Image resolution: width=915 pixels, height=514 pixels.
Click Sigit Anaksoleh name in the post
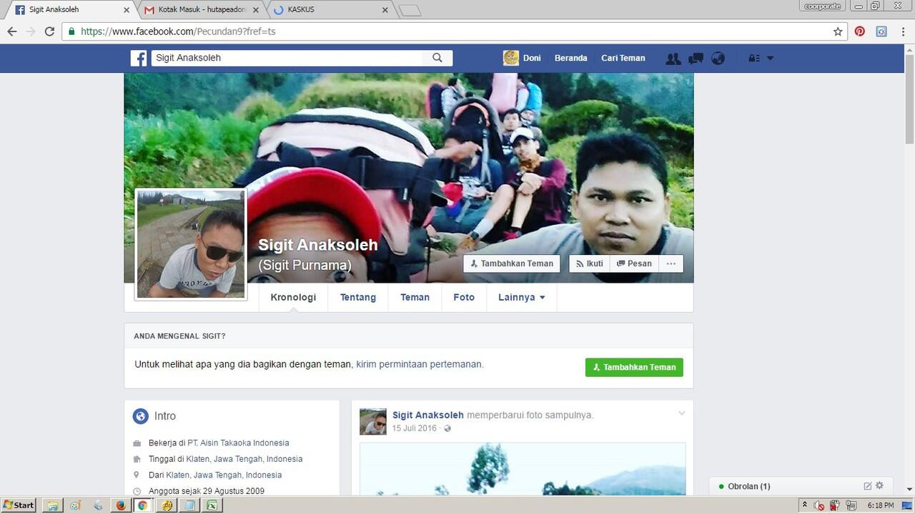click(428, 415)
